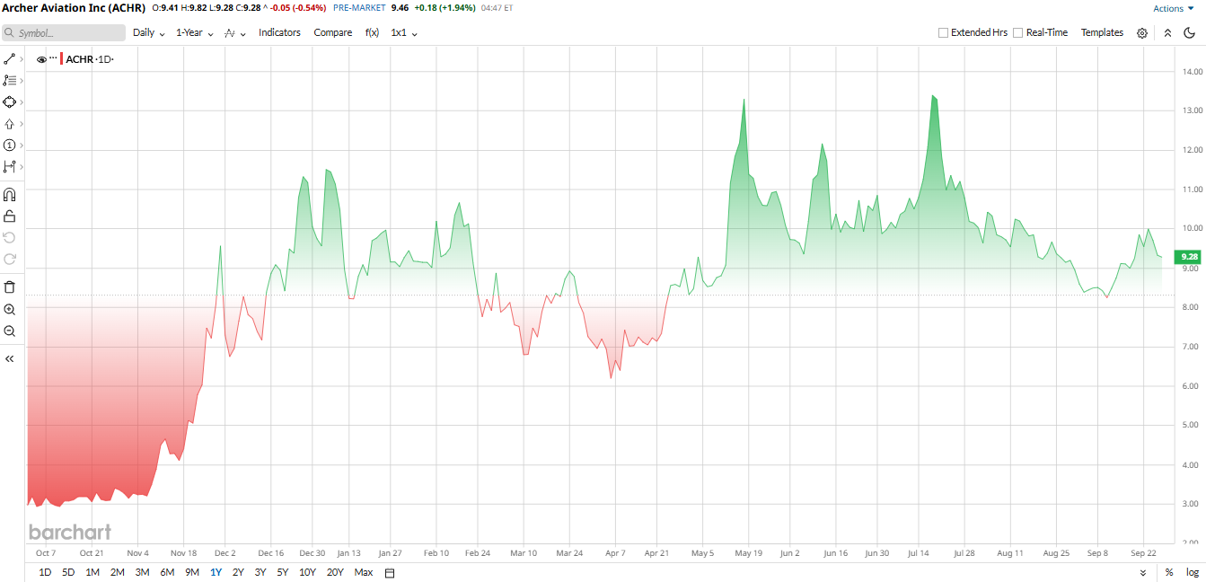Viewport: 1206px width, 582px height.
Task: Collapse the header with double chevron
Action: 1167,33
